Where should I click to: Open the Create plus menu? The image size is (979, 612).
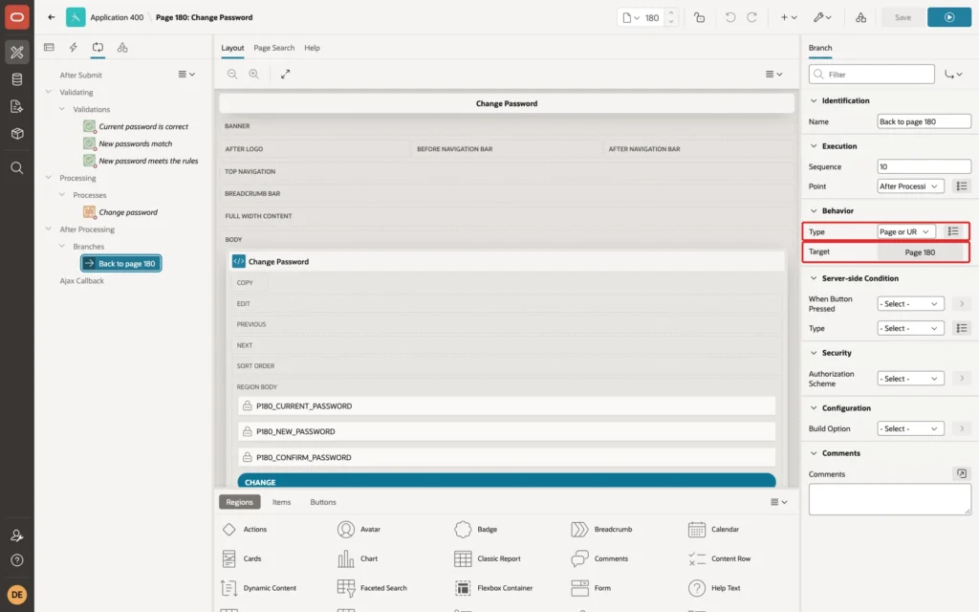789,17
